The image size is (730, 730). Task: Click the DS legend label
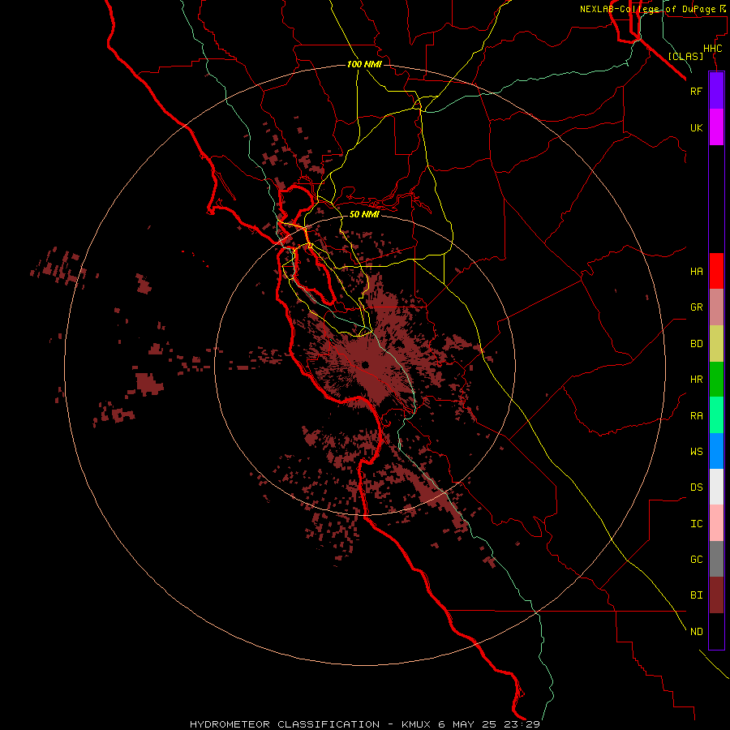[x=696, y=487]
